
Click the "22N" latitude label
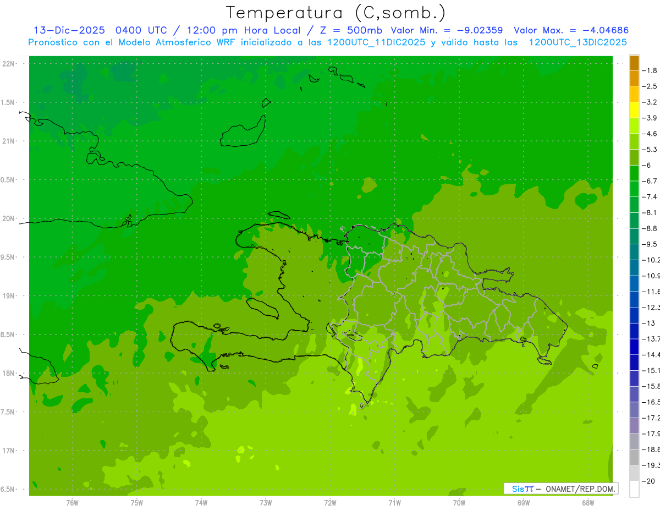[x=9, y=64]
